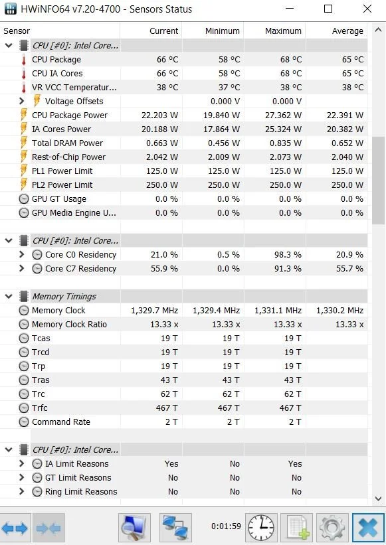Click the vertical scrollbar thumb
Screen dimensions: 386x545
point(378,181)
